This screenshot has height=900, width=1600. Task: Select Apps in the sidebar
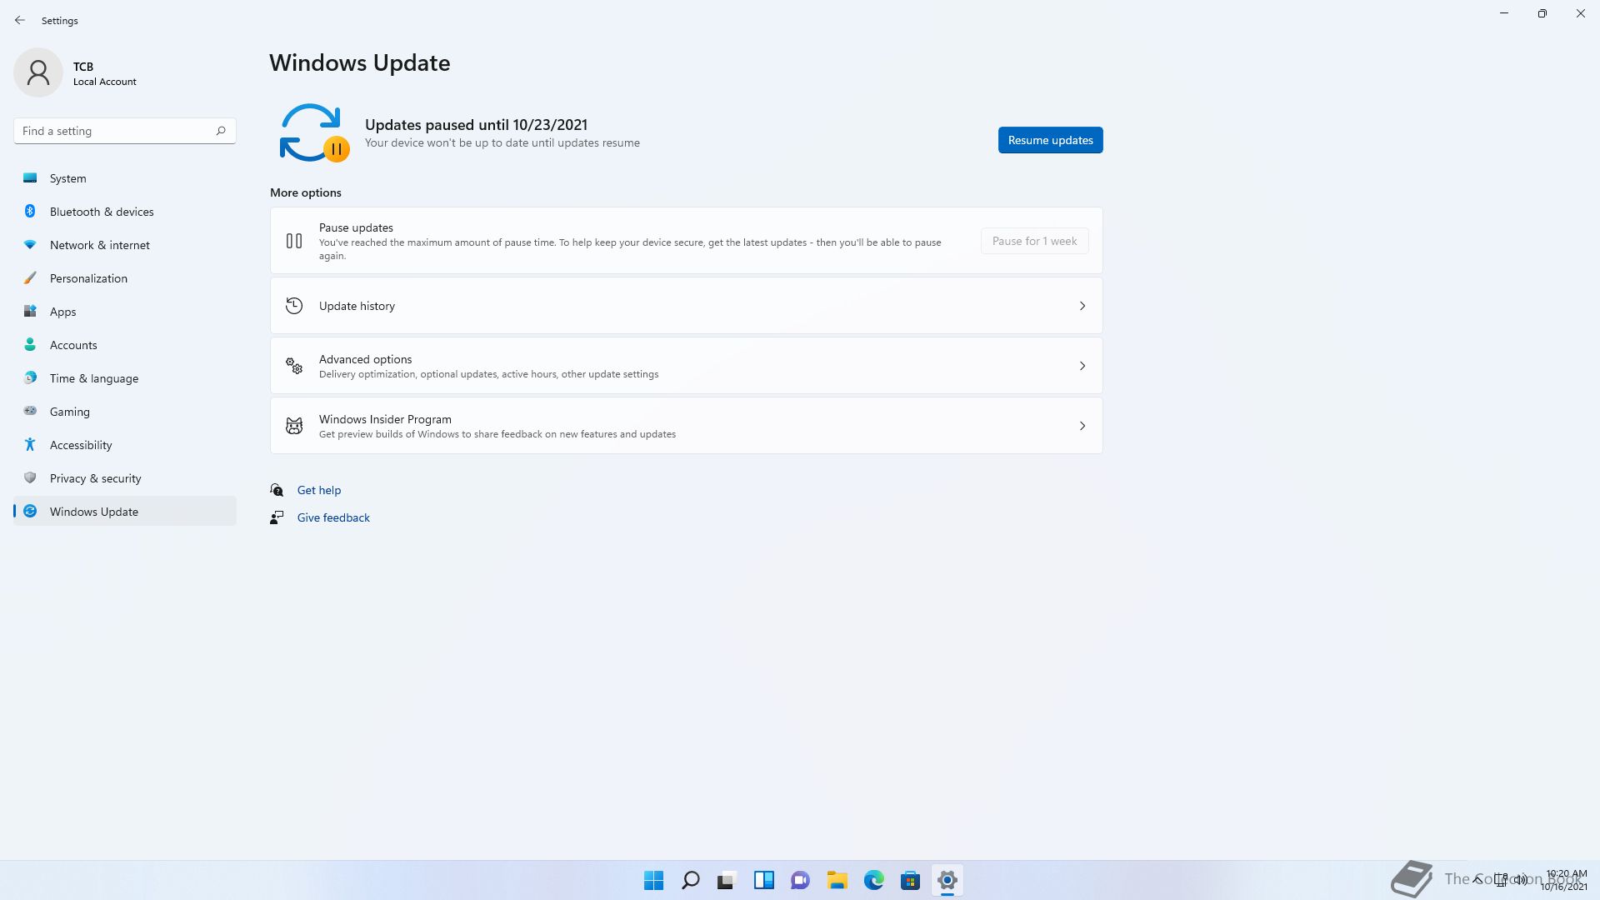tap(125, 312)
